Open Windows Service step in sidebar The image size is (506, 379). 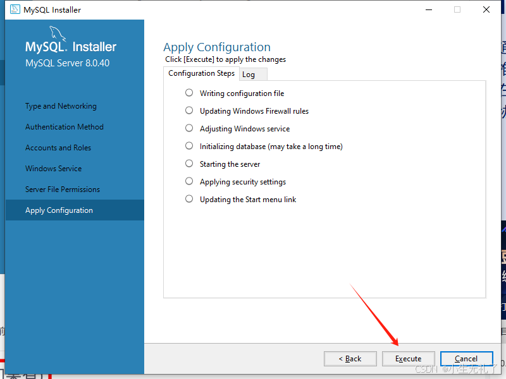point(54,168)
